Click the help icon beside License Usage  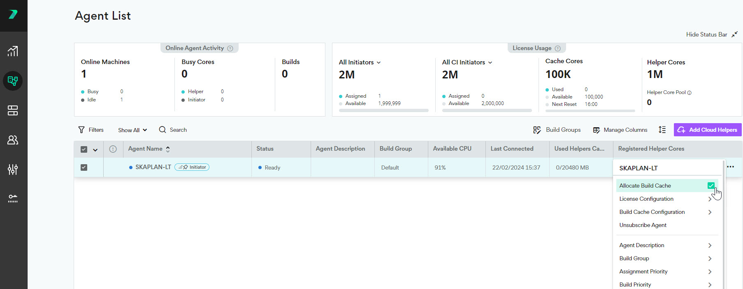(x=557, y=48)
